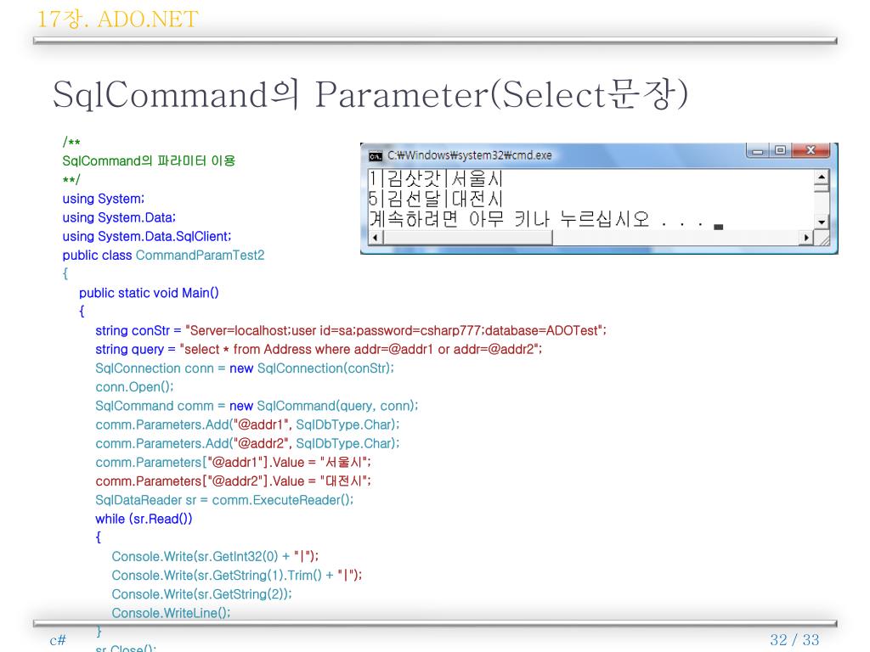Click the line setting @addr1 value to 서울시
Viewport: 870px width, 652px height.
tap(233, 463)
